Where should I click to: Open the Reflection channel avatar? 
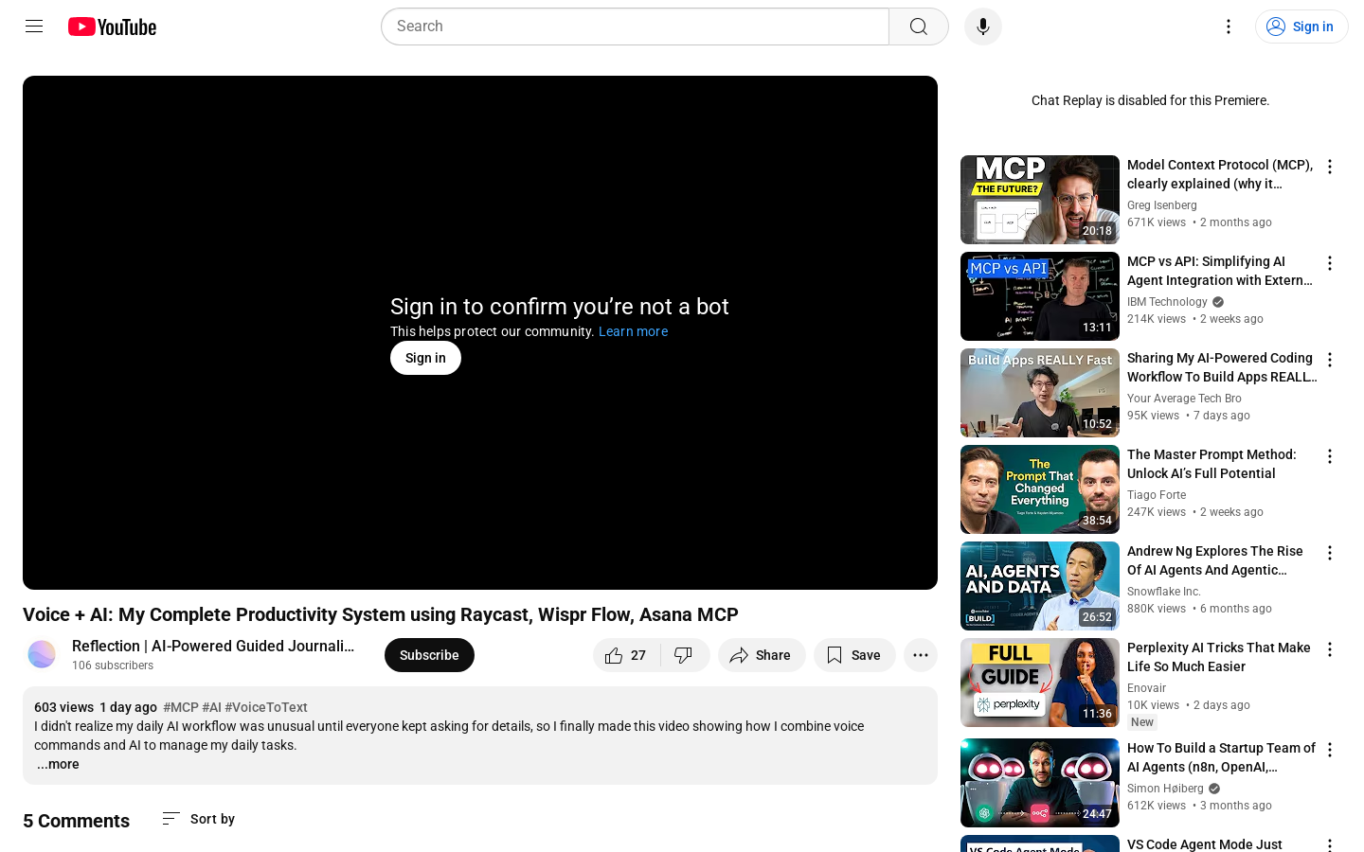click(42, 654)
